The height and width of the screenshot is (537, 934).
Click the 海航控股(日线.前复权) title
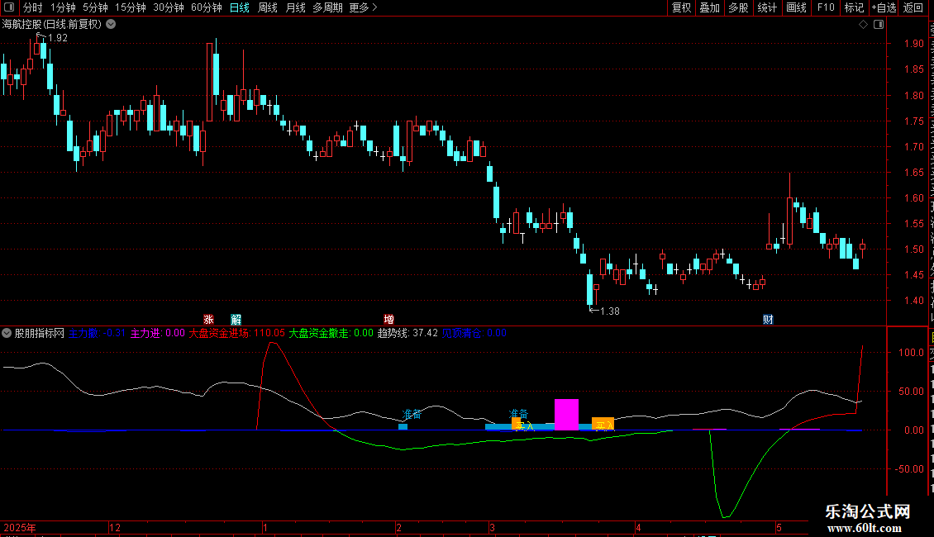pos(52,25)
